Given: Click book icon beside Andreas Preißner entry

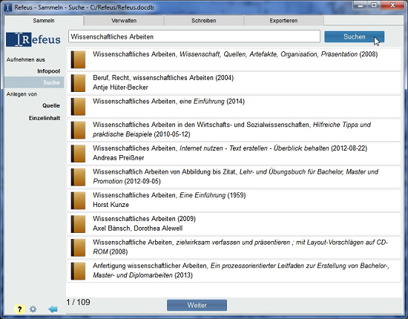Looking at the screenshot, I should pos(78,154).
